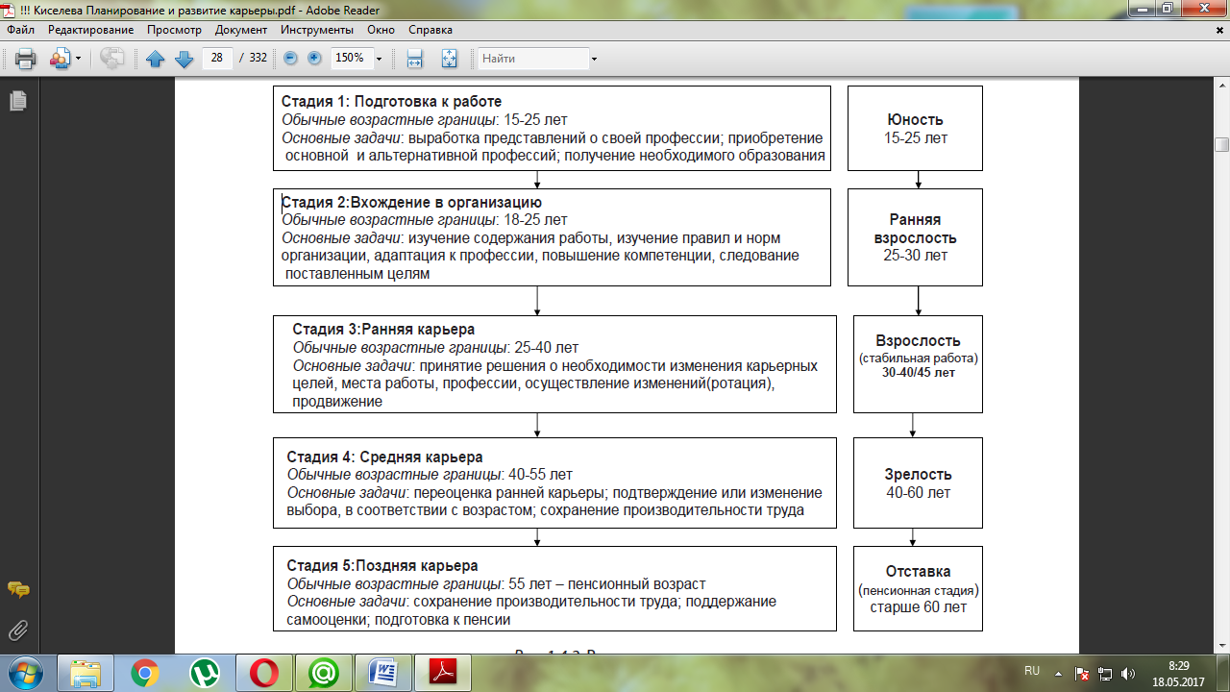1230x692 pixels.
Task: Click the 'старше 60 лет' text
Action: (918, 607)
